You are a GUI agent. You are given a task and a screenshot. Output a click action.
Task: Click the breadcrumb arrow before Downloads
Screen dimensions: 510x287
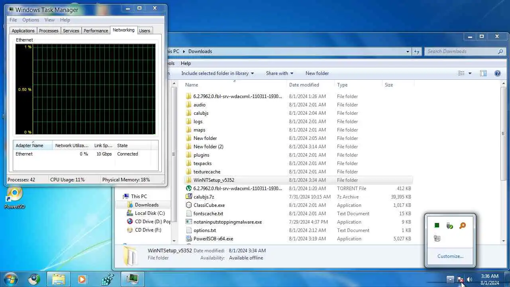coord(184,51)
